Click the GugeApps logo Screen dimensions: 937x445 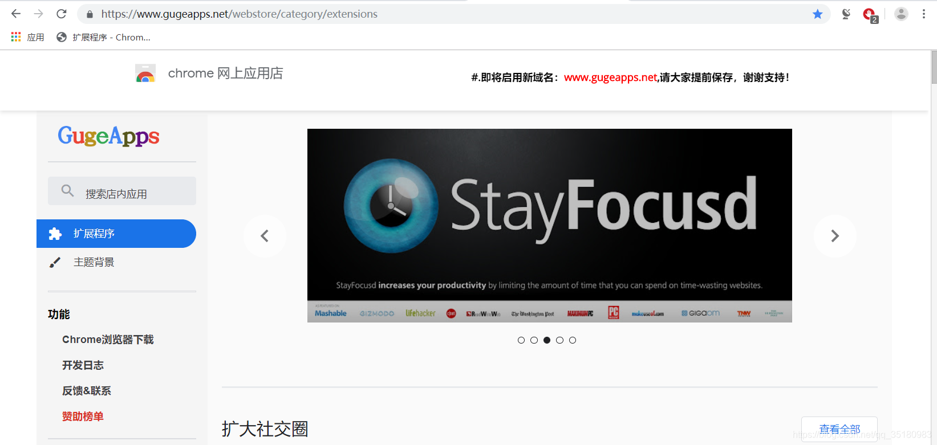[x=108, y=136]
